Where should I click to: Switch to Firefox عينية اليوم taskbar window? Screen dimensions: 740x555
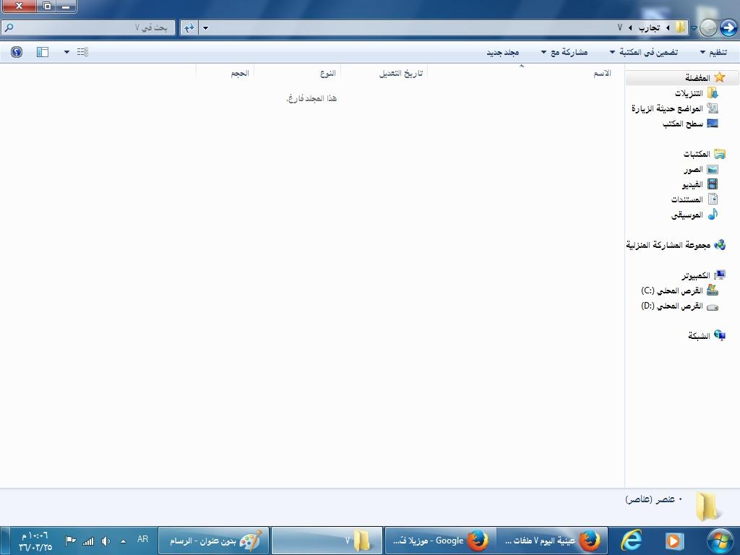[x=552, y=541]
